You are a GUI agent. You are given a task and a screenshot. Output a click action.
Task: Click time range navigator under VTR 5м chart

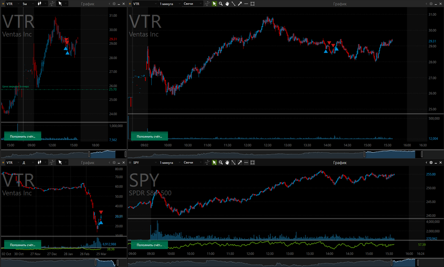click(64, 154)
